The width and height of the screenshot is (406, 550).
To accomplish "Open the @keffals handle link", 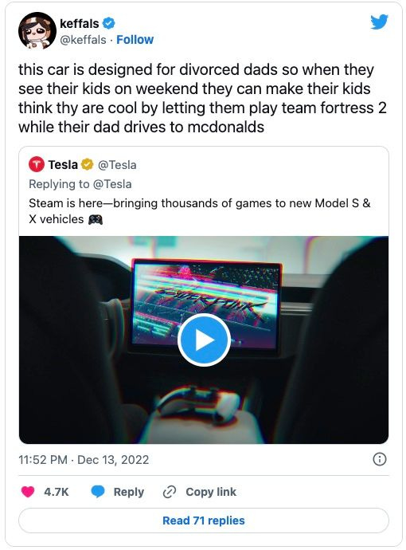I will (x=83, y=40).
